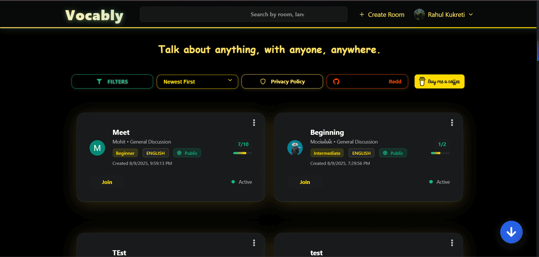Image resolution: width=539 pixels, height=257 pixels.
Task: Open the three-dot menu on Beginning room
Action: tap(452, 122)
